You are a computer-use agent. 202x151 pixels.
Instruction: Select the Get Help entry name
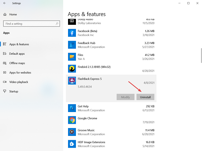83,106
